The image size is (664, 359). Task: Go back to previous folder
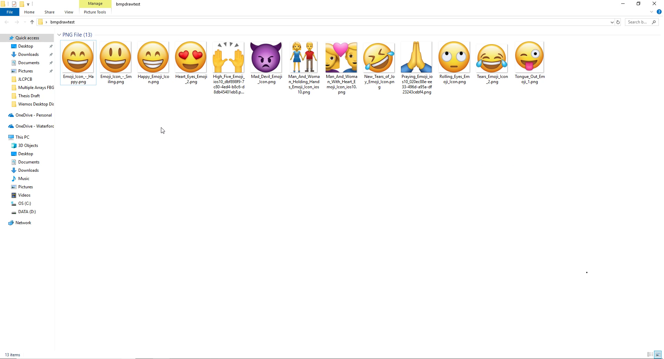coord(7,22)
